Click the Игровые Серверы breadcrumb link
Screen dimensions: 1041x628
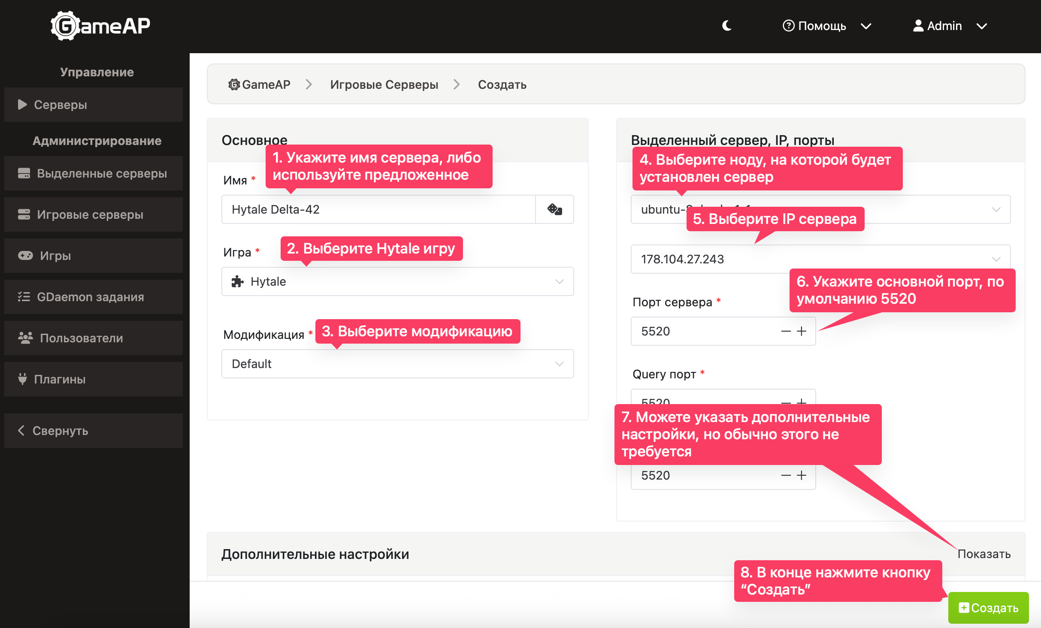[384, 85]
